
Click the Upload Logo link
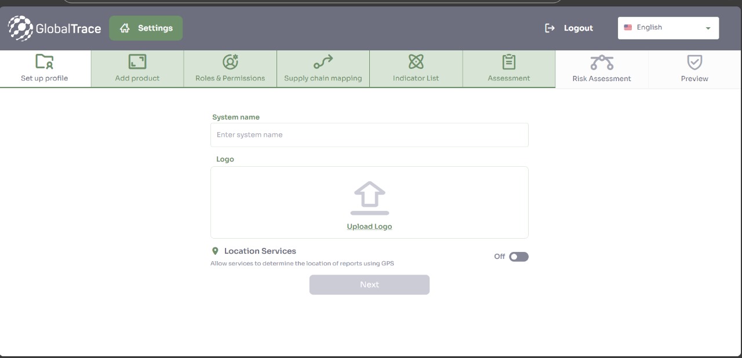point(369,227)
